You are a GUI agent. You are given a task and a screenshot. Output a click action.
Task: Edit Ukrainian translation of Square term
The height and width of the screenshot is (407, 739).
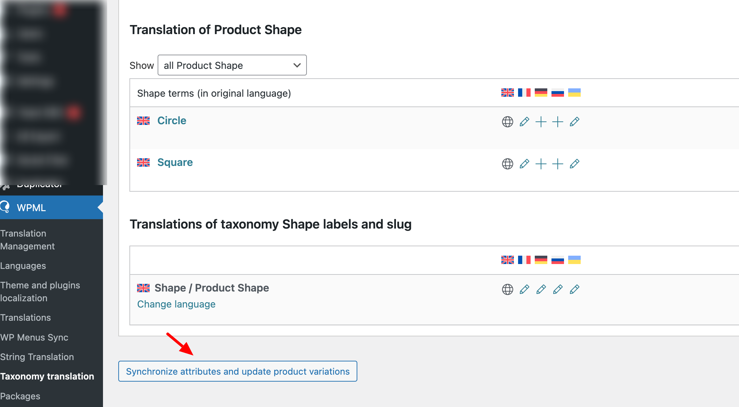click(x=574, y=163)
